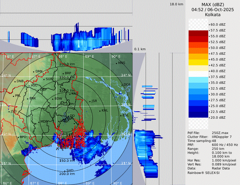
Task: Select the Kolkata radar name heading
Action: (213, 15)
